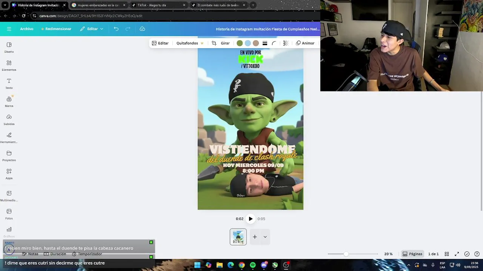Image resolution: width=483 pixels, height=271 pixels.
Task: Open the Subidos uploads panel
Action: coord(9,120)
